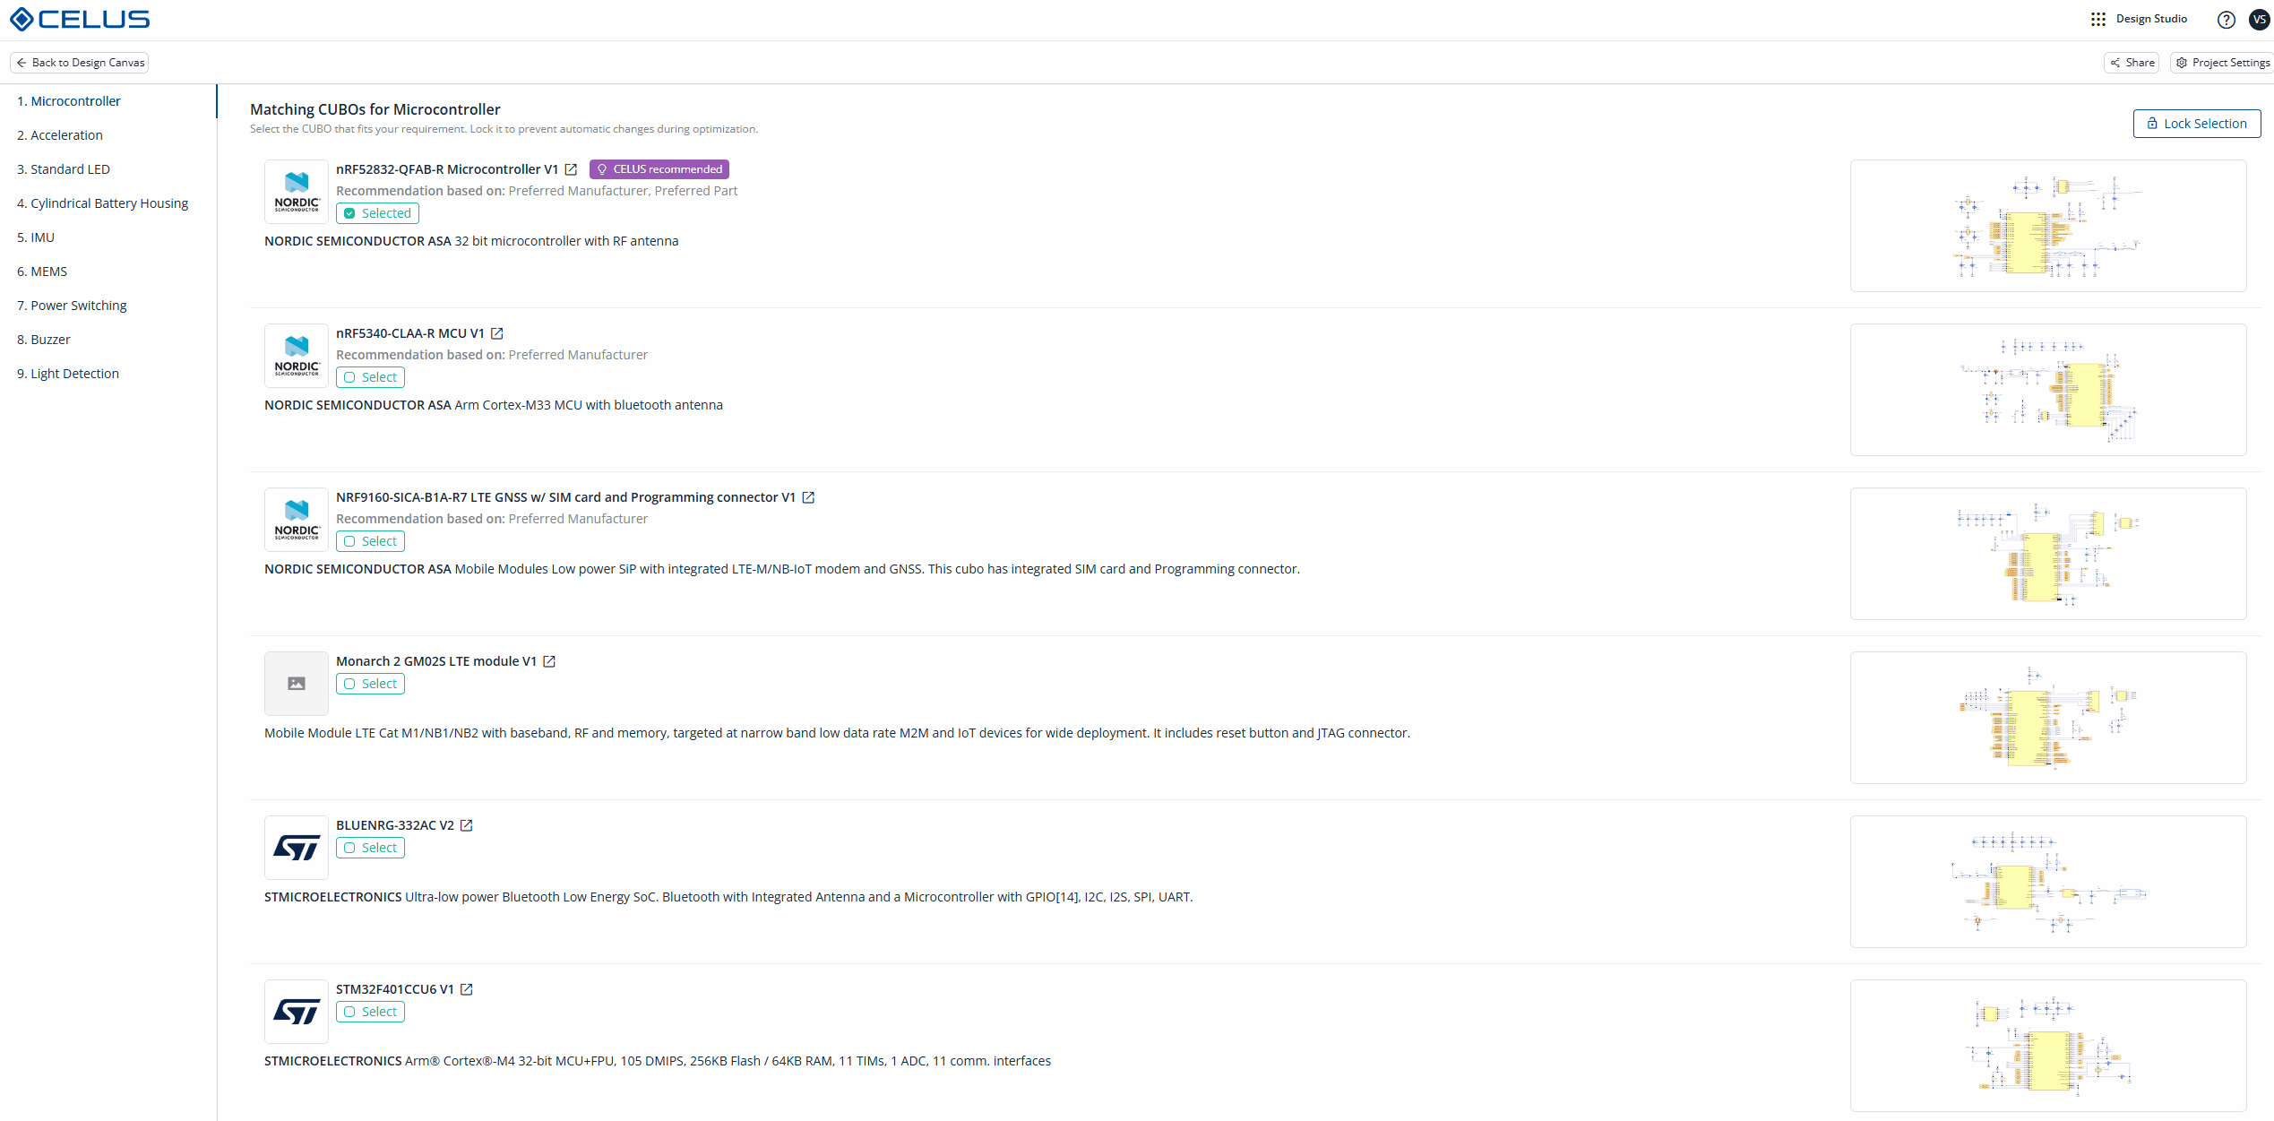Screen dimensions: 2274x1121
Task: Go to 4. Cylindrical Battery Housing
Action: pos(108,203)
